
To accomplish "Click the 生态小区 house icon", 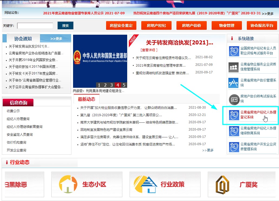I will (x=68, y=184).
